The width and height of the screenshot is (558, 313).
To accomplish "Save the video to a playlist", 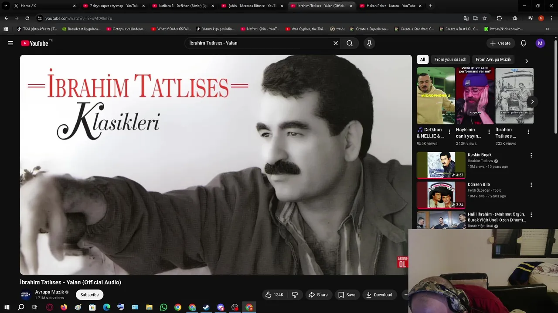I will pos(347,295).
